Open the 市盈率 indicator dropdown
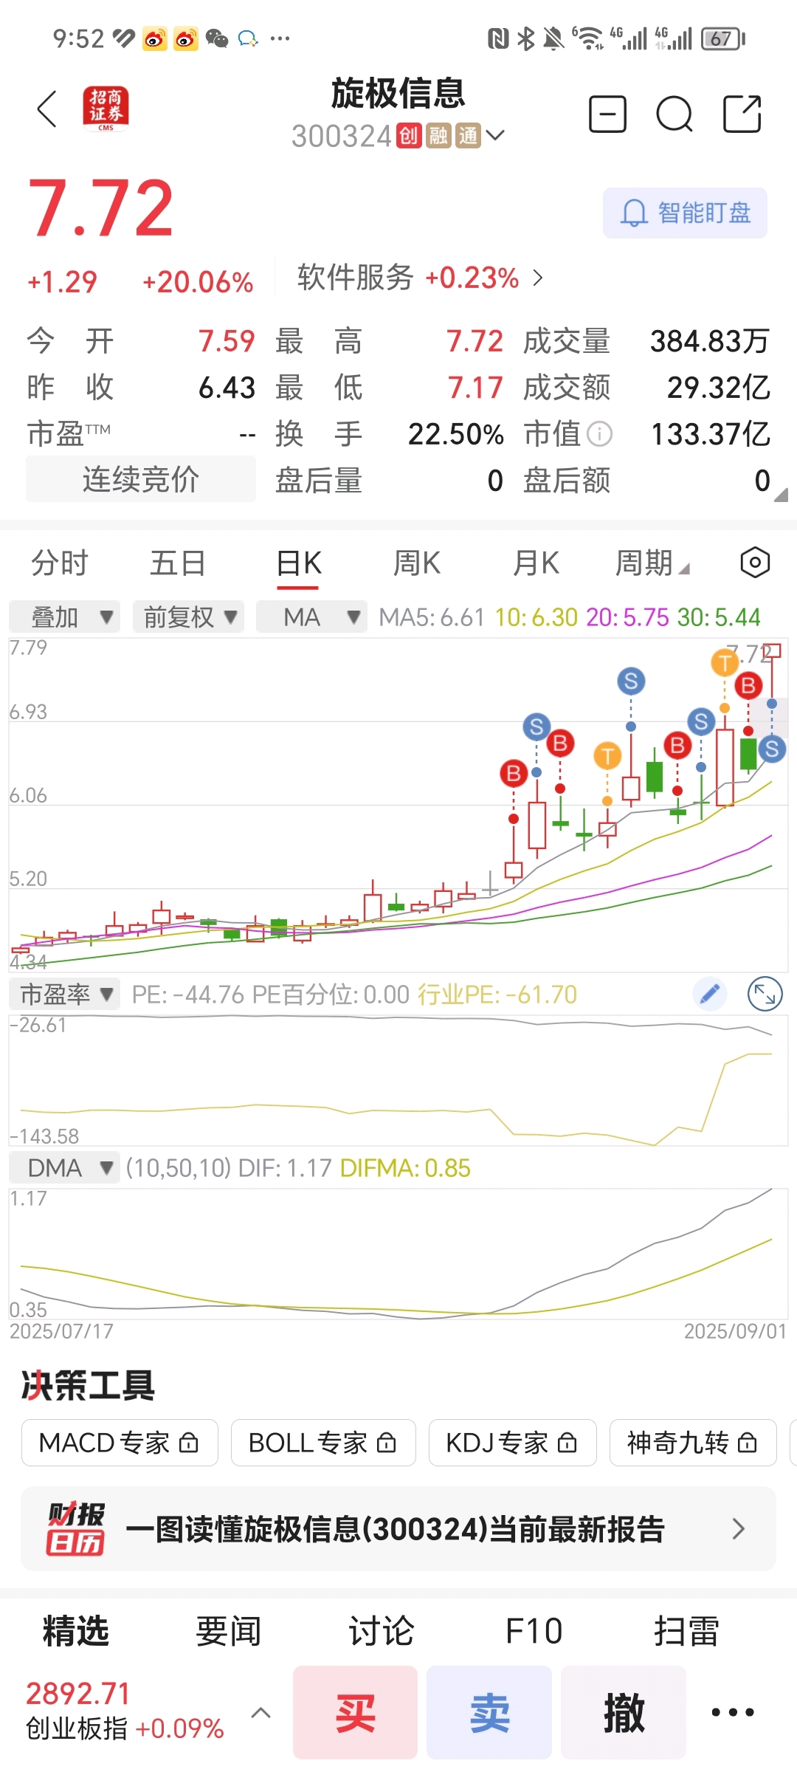This screenshot has height=1772, width=797. click(x=65, y=995)
